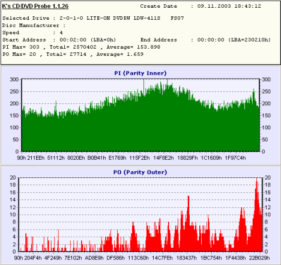Click the PI chart x-axis label 14F8E2h

pos(163,158)
